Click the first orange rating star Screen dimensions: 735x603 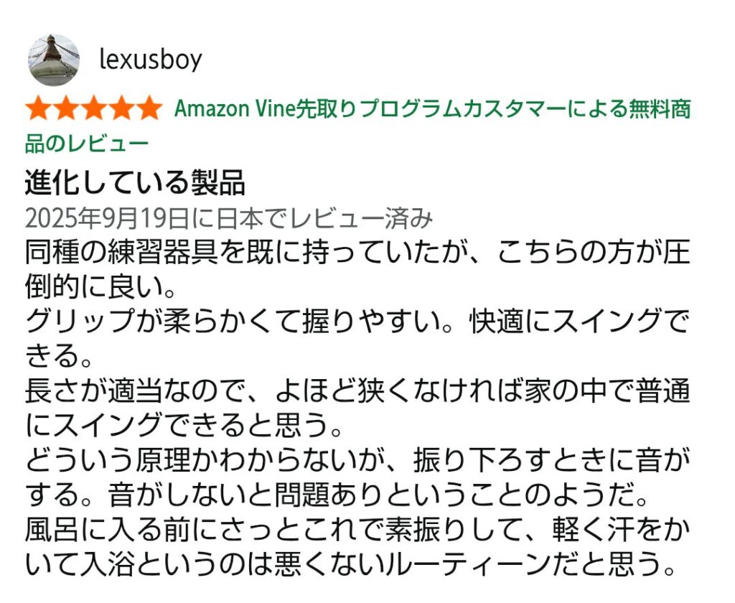tap(39, 109)
